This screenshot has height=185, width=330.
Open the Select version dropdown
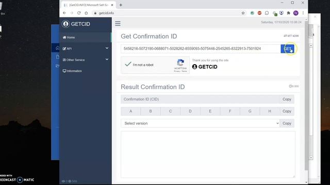(x=200, y=123)
